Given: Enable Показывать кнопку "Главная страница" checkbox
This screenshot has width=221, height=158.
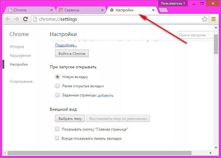Looking at the screenshot, I should pos(57,129).
